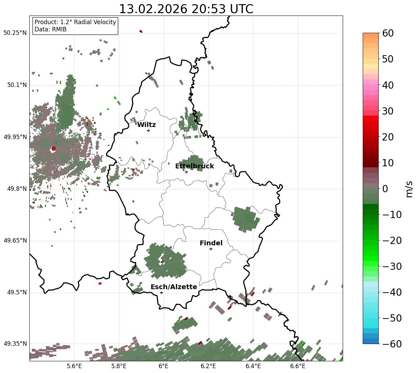
Task: Click the large echo north of Esch/Alzette
Action: coord(165,261)
